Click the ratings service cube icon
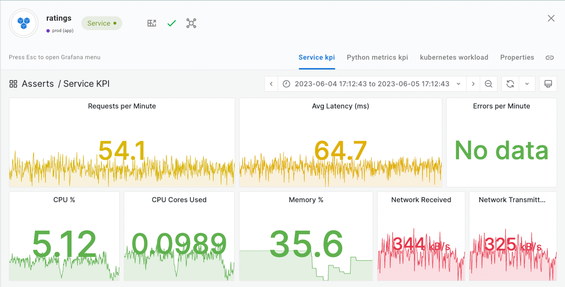Image resolution: width=565 pixels, height=287 pixels. pos(24,23)
